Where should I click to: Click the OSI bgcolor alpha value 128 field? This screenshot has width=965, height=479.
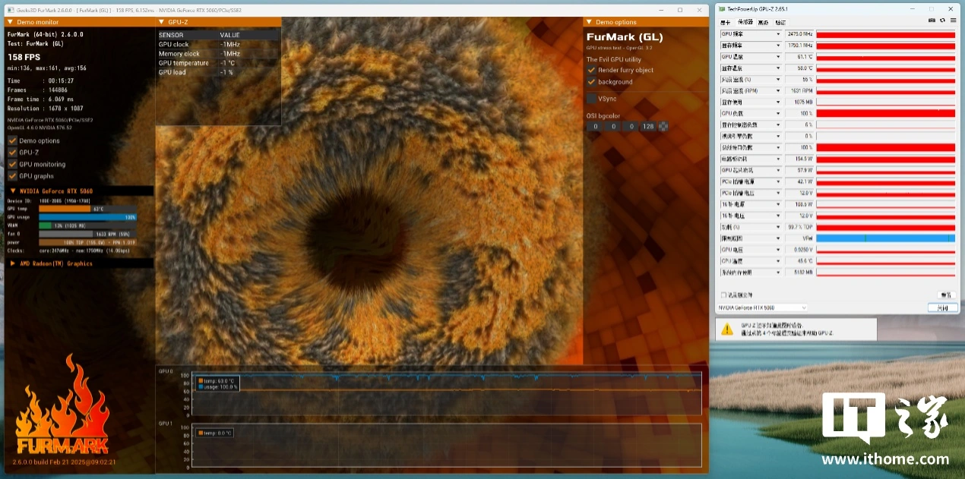[x=647, y=127]
